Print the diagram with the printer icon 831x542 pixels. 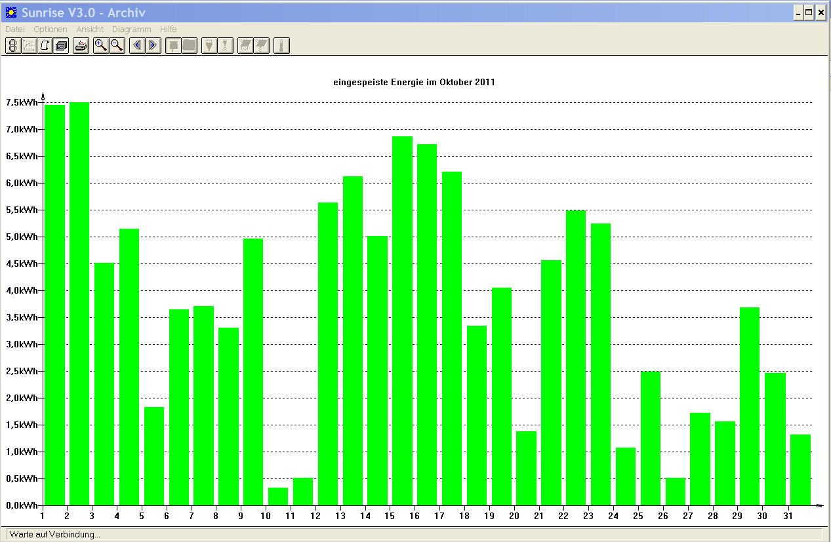click(81, 45)
